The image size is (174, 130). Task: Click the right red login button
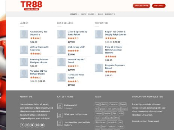pyautogui.click(x=159, y=6)
